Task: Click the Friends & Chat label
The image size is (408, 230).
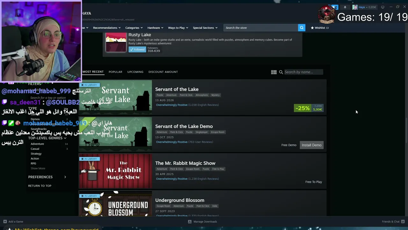Action: 390,221
